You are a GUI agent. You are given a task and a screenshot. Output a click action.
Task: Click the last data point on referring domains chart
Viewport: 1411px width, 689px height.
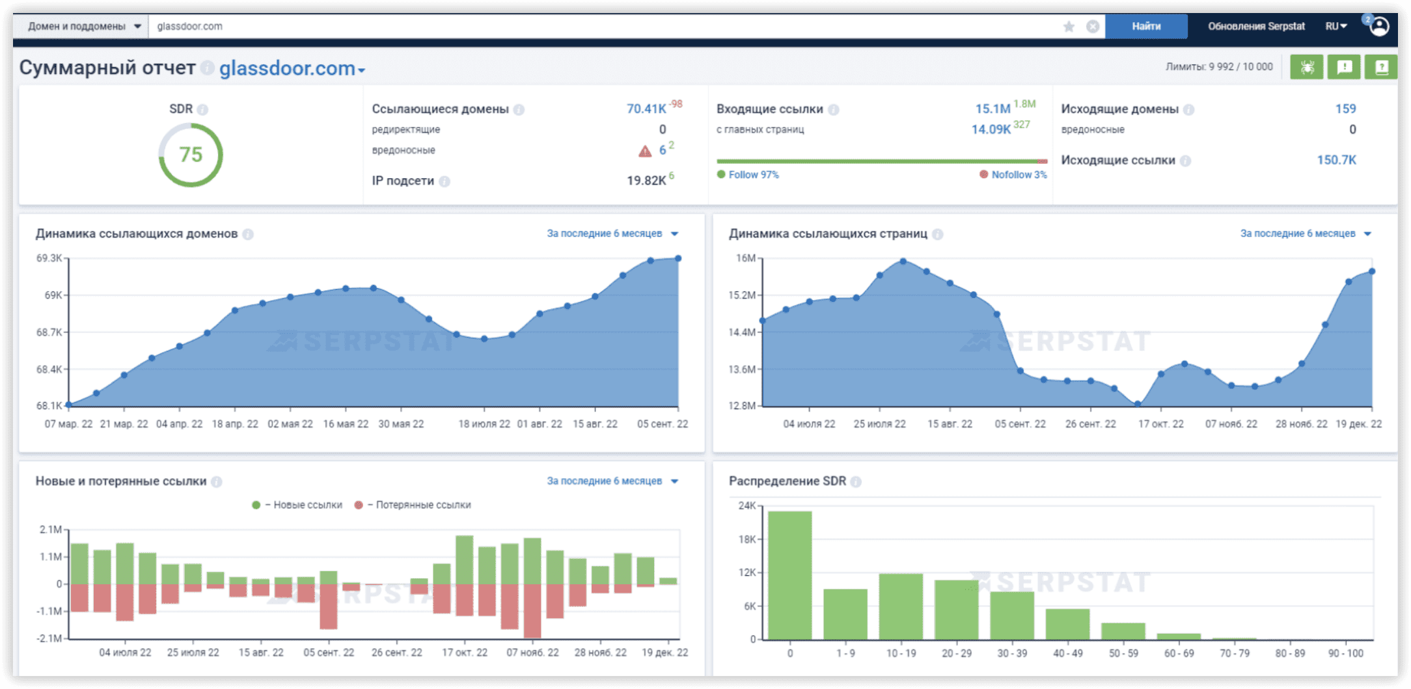tap(678, 259)
